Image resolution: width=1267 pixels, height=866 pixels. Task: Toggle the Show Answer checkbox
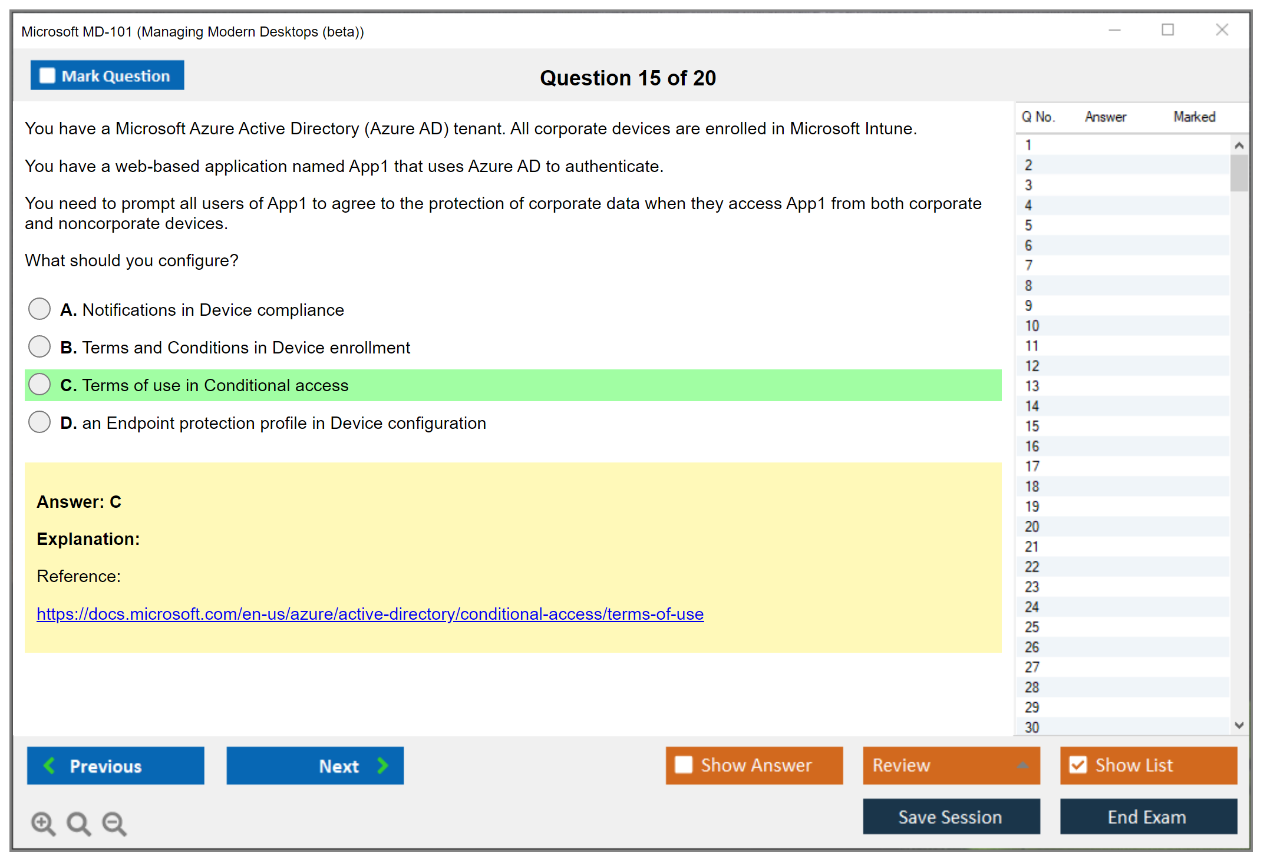coord(684,765)
